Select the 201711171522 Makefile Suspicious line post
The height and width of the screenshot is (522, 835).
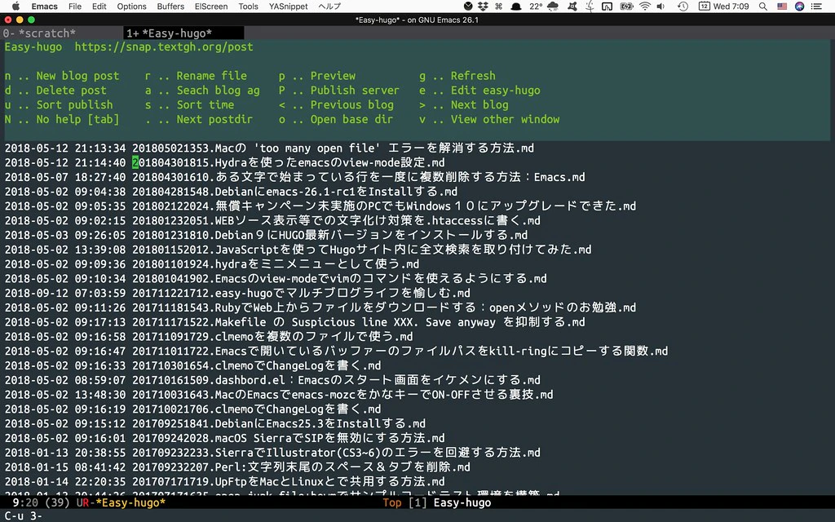pos(294,321)
